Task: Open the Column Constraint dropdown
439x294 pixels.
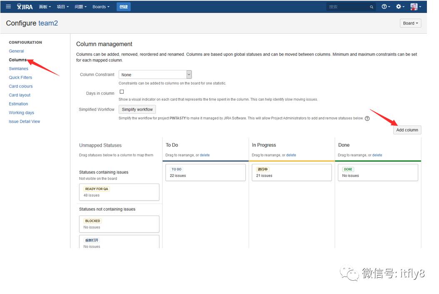Action: [x=155, y=75]
